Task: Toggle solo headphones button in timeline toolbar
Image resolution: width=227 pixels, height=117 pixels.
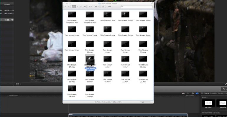Action: [x=193, y=93]
